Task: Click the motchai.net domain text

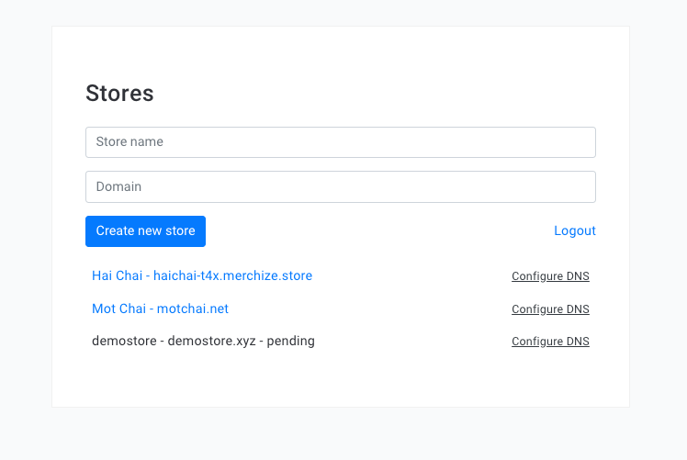Action: click(x=193, y=309)
